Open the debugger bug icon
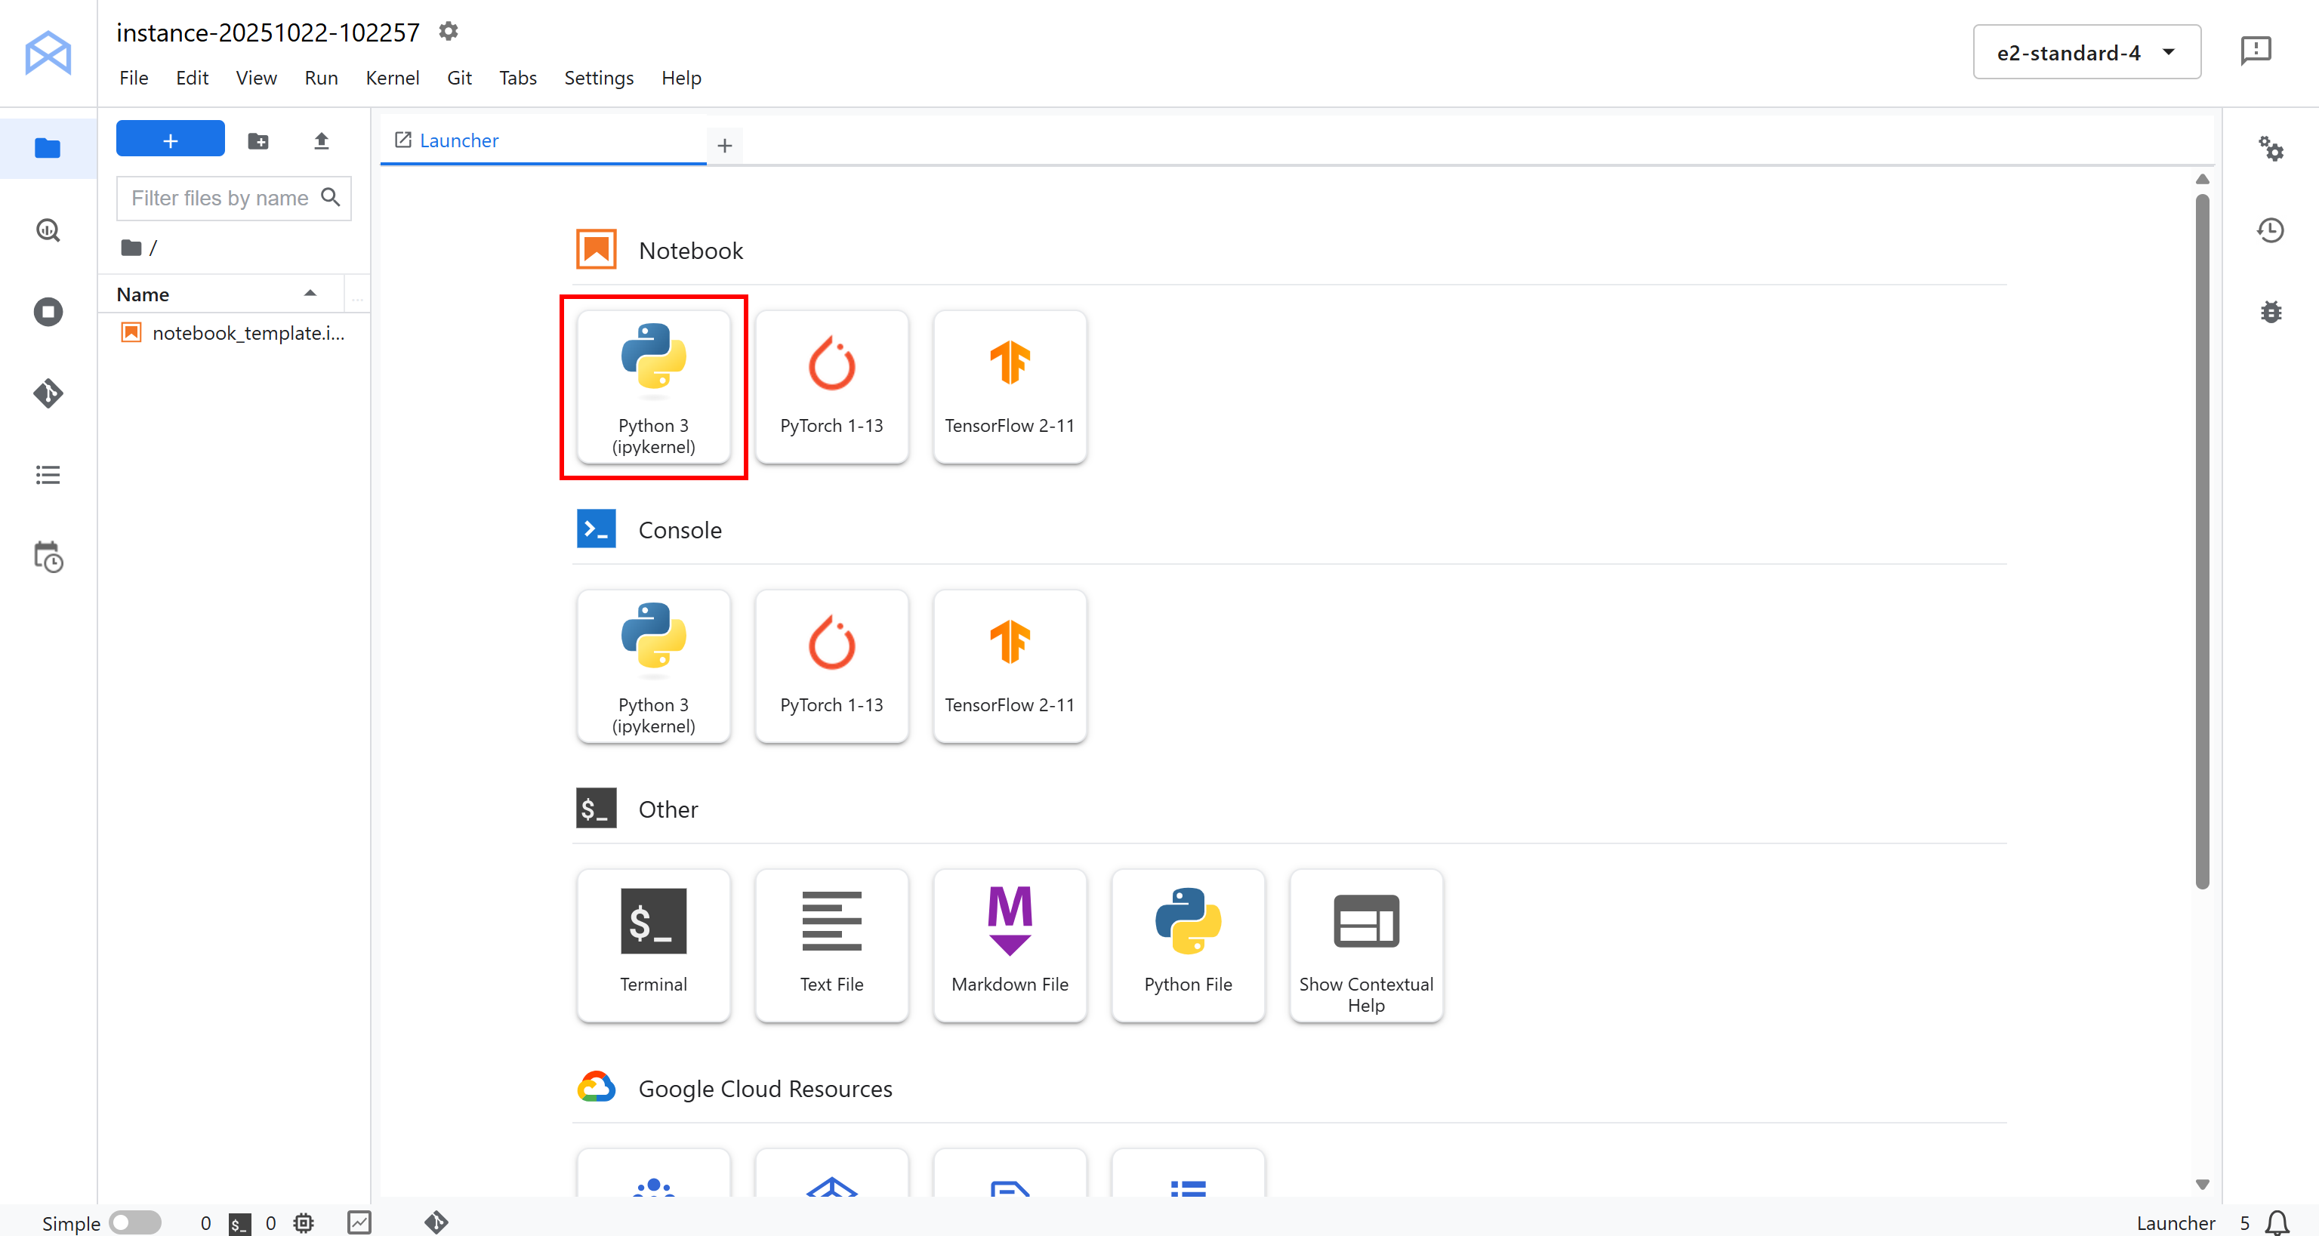 tap(2271, 312)
